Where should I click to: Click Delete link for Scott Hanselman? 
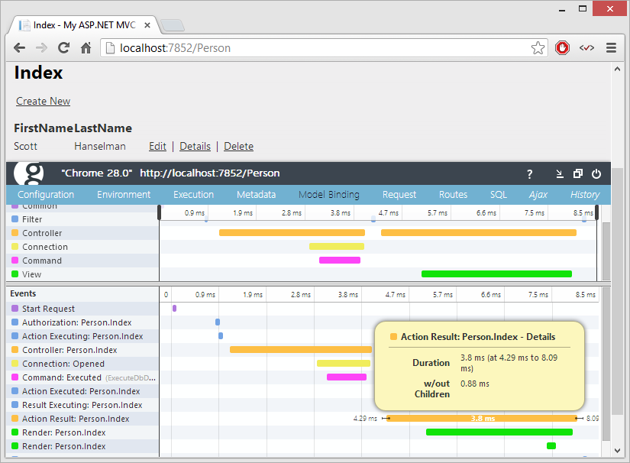coord(238,147)
